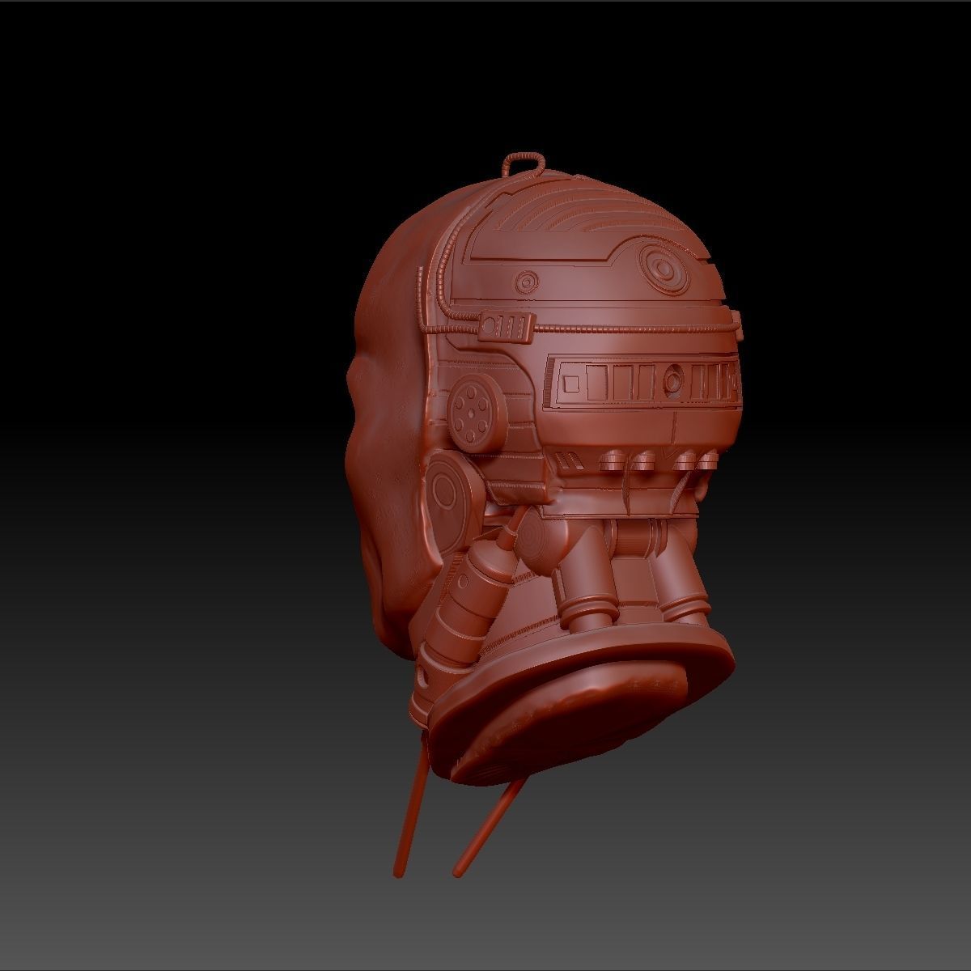The image size is (971, 971).
Task: Click the smooth round side cap below the speaker
Action: click(x=443, y=491)
